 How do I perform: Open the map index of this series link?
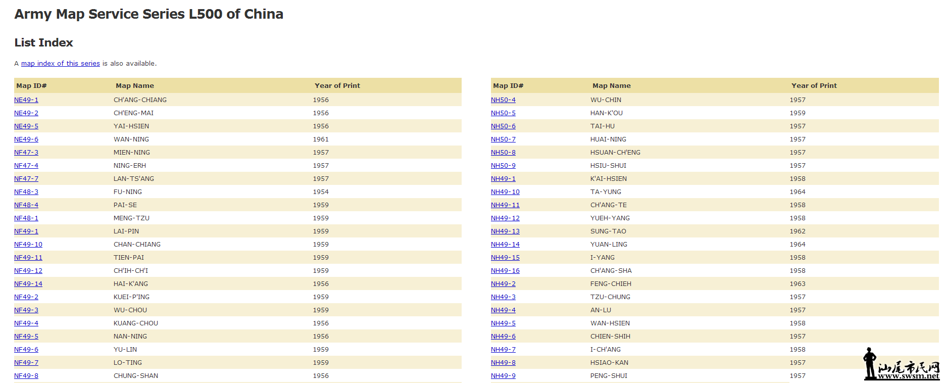[x=60, y=64]
